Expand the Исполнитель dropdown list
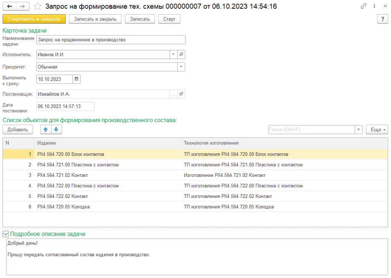This screenshot has height=278, width=391. point(173,55)
